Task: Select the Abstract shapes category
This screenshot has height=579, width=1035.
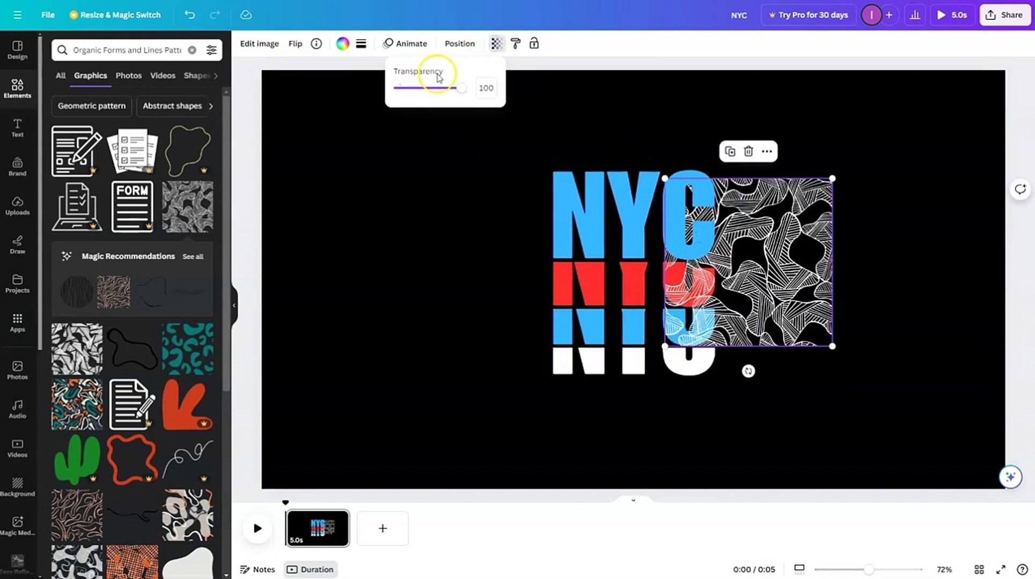Action: (x=172, y=106)
